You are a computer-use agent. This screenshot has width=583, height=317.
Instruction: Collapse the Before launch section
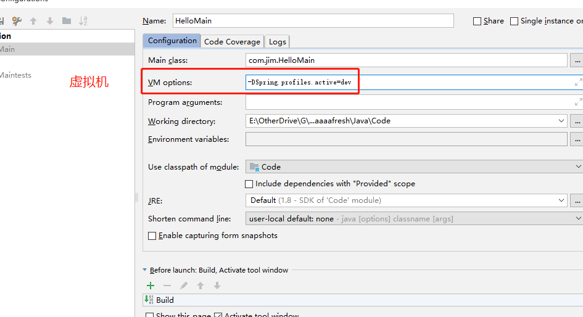tap(145, 270)
